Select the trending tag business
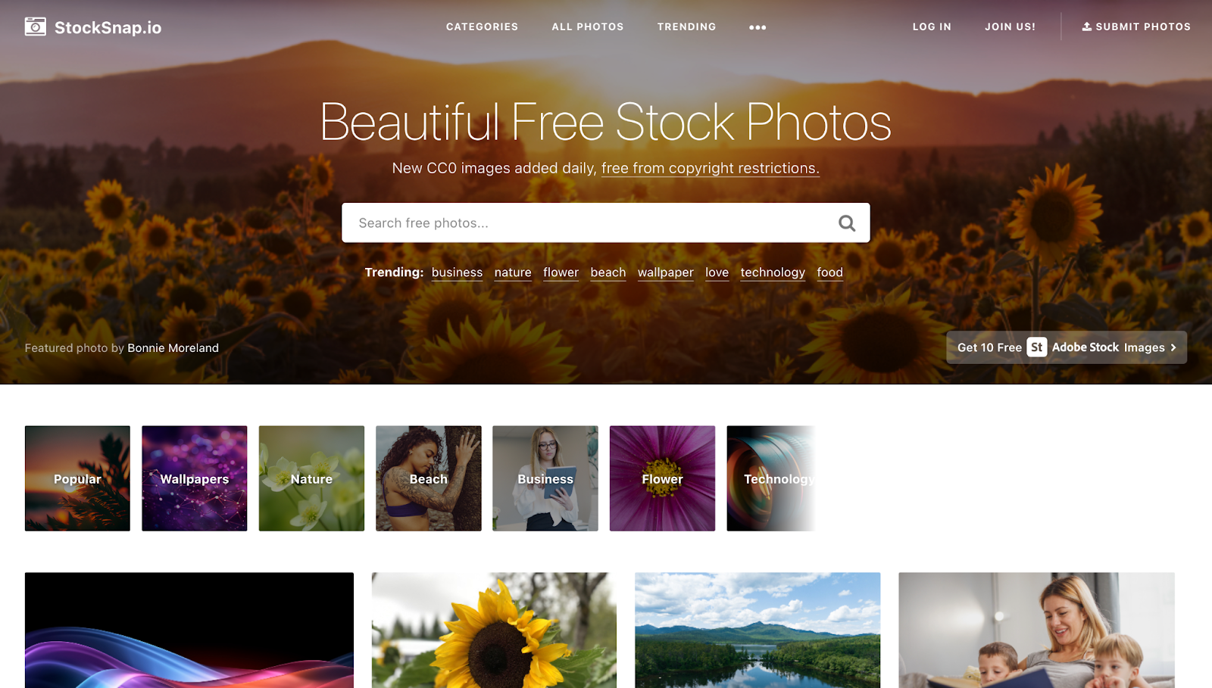This screenshot has height=688, width=1212. click(x=457, y=272)
